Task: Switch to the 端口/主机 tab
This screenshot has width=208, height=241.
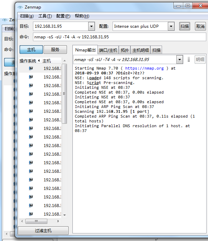Action: (108, 50)
